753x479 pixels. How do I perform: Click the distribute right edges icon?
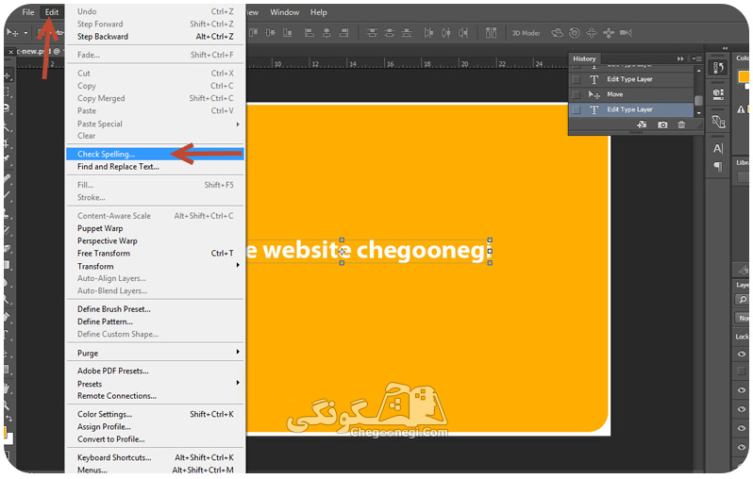463,33
